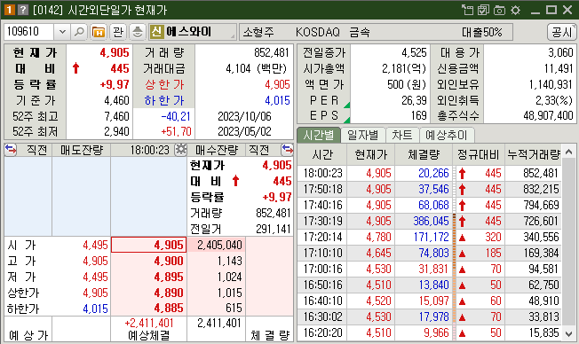Click the pop-out window arrow icon in title bar
The width and height of the screenshot is (579, 344).
[467, 10]
